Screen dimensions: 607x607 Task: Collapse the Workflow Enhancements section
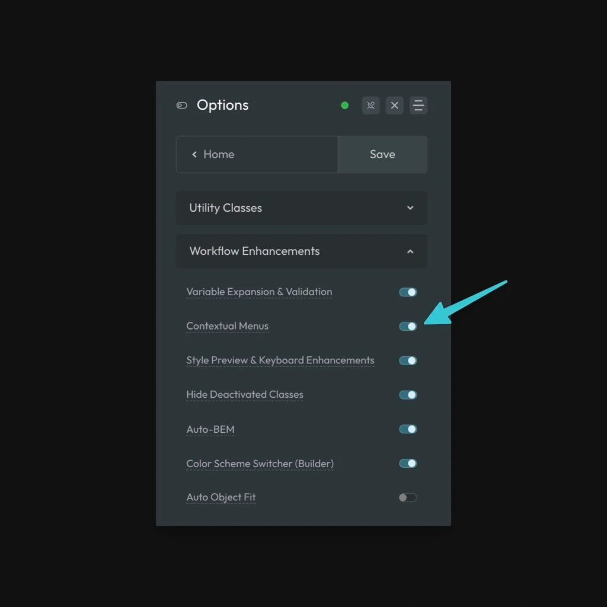(x=301, y=251)
